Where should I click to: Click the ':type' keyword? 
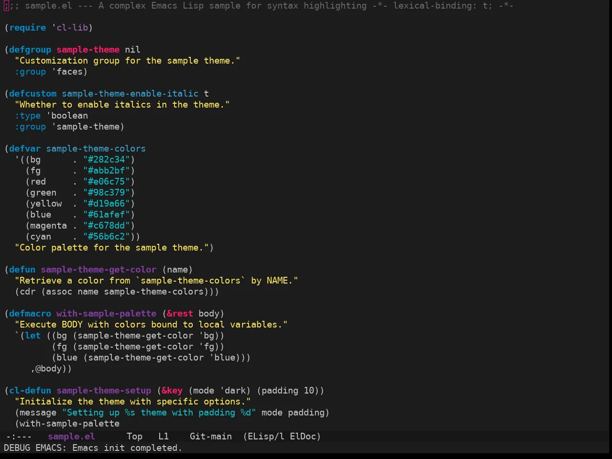point(28,116)
